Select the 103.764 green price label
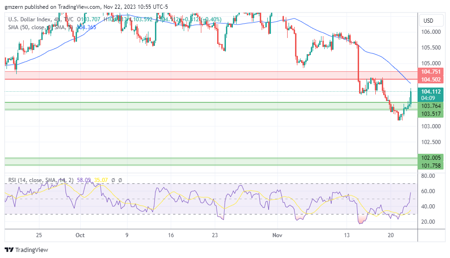This screenshot has height=258, width=450. [x=431, y=106]
